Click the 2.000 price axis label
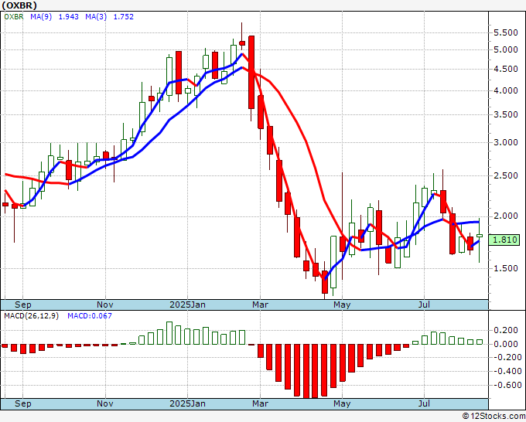 pyautogui.click(x=506, y=216)
